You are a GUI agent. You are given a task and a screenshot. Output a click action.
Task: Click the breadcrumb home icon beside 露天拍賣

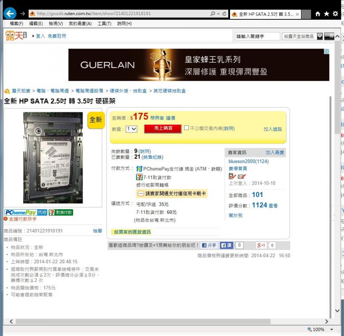7,91
